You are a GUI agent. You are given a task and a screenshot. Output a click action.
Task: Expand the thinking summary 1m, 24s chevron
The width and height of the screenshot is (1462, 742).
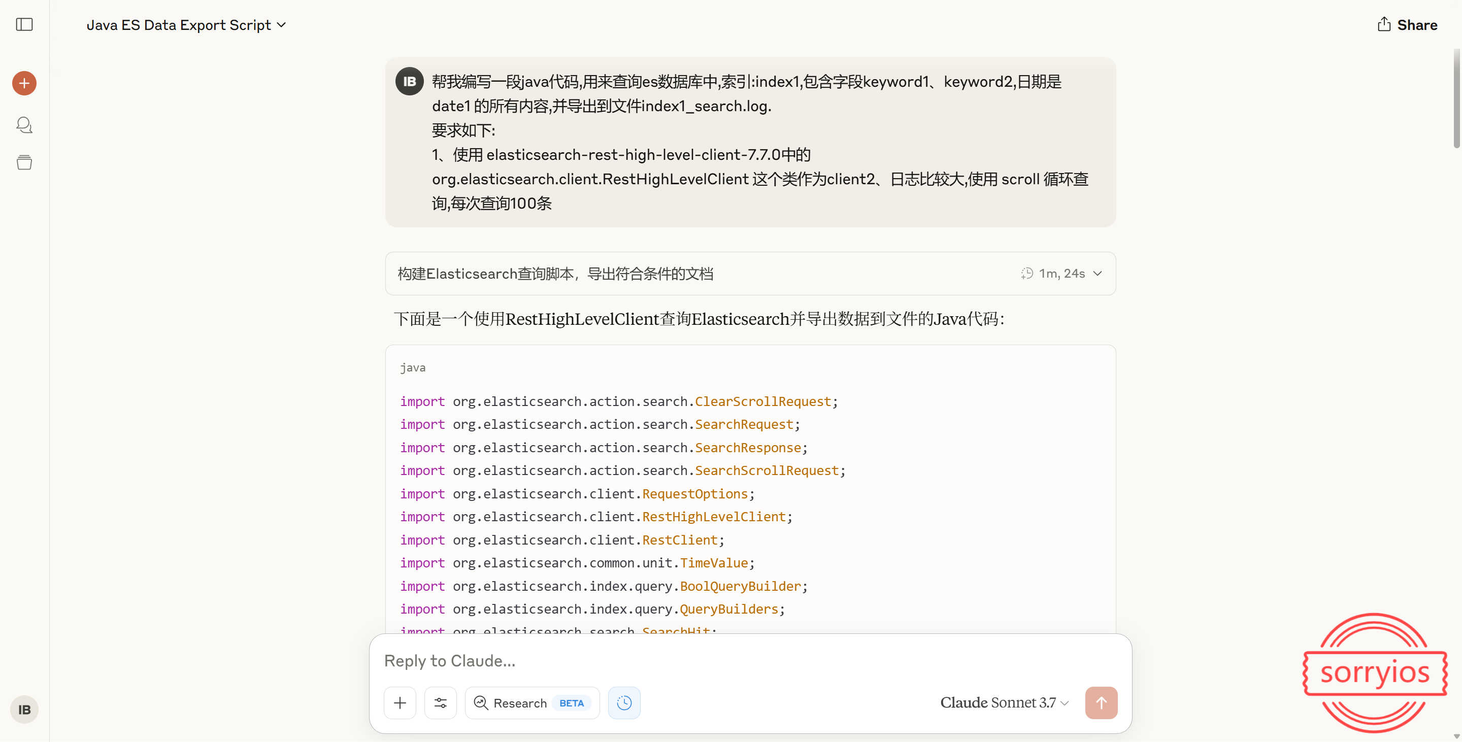1098,274
